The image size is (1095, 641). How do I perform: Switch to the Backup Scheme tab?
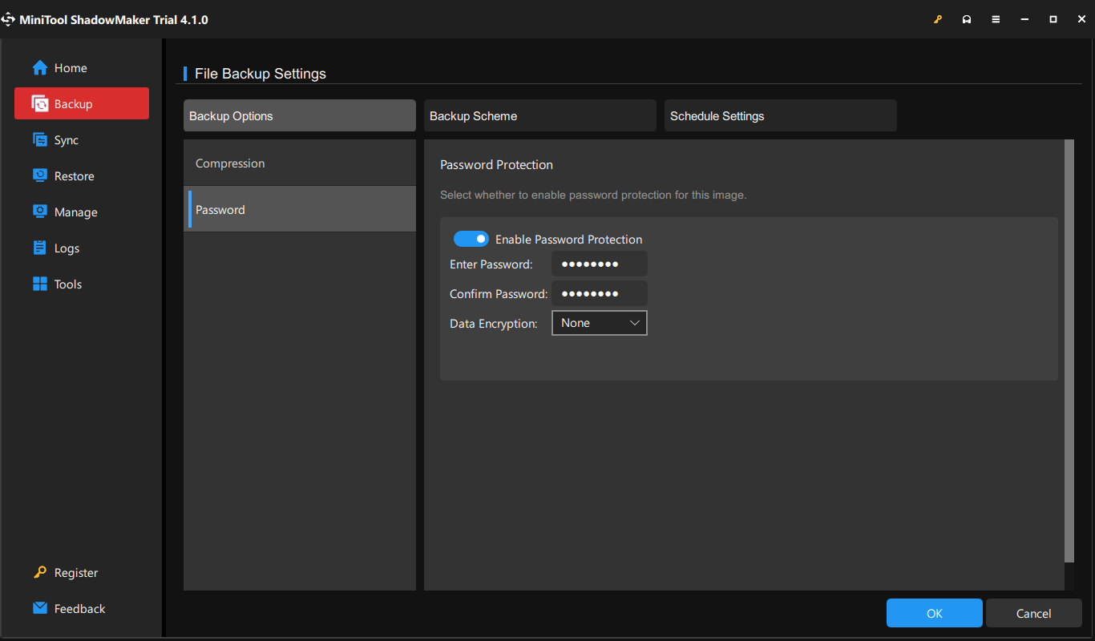point(540,115)
